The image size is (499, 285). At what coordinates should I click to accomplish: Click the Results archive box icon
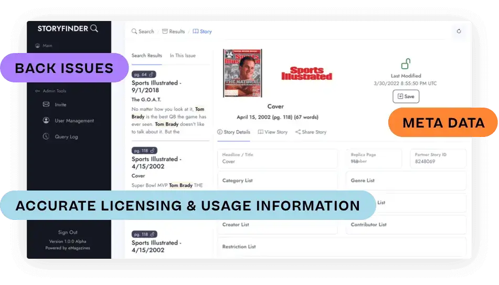click(x=165, y=31)
